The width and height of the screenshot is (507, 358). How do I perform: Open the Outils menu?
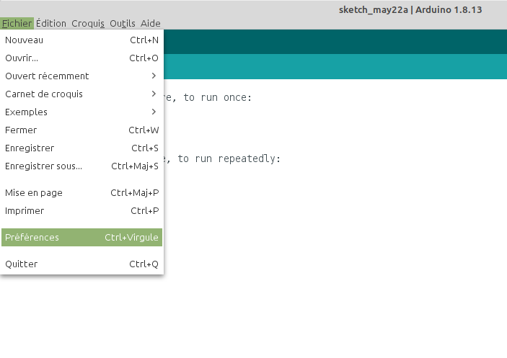pyautogui.click(x=122, y=24)
